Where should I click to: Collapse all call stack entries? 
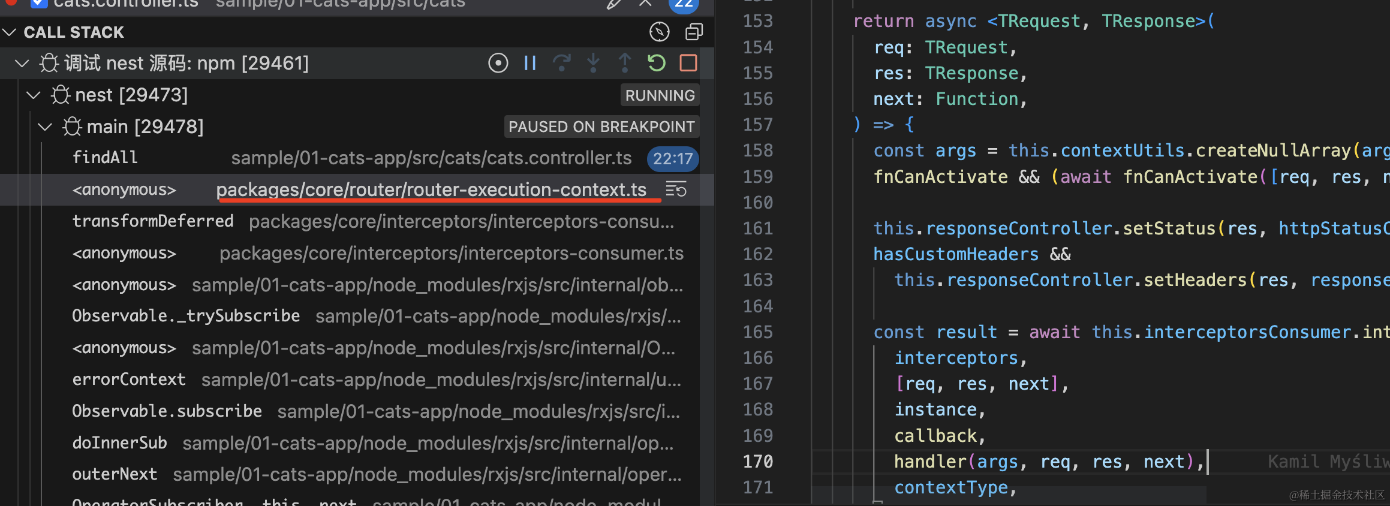click(694, 32)
